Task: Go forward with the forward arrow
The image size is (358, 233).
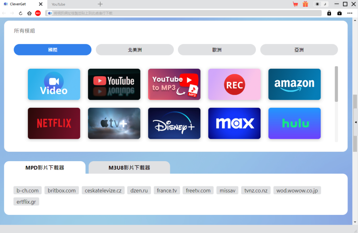Action: pos(12,13)
